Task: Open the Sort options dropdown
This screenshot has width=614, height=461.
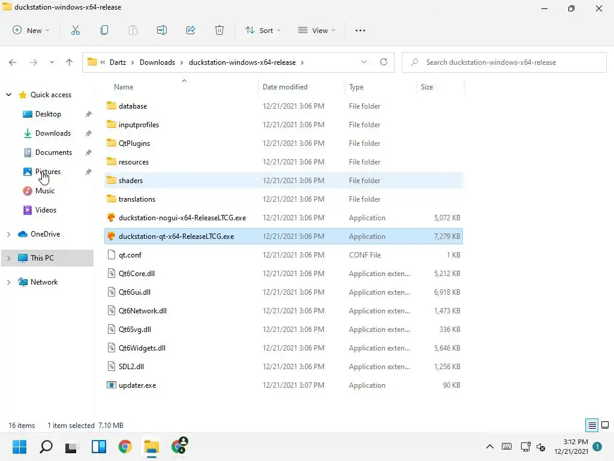Action: (263, 30)
